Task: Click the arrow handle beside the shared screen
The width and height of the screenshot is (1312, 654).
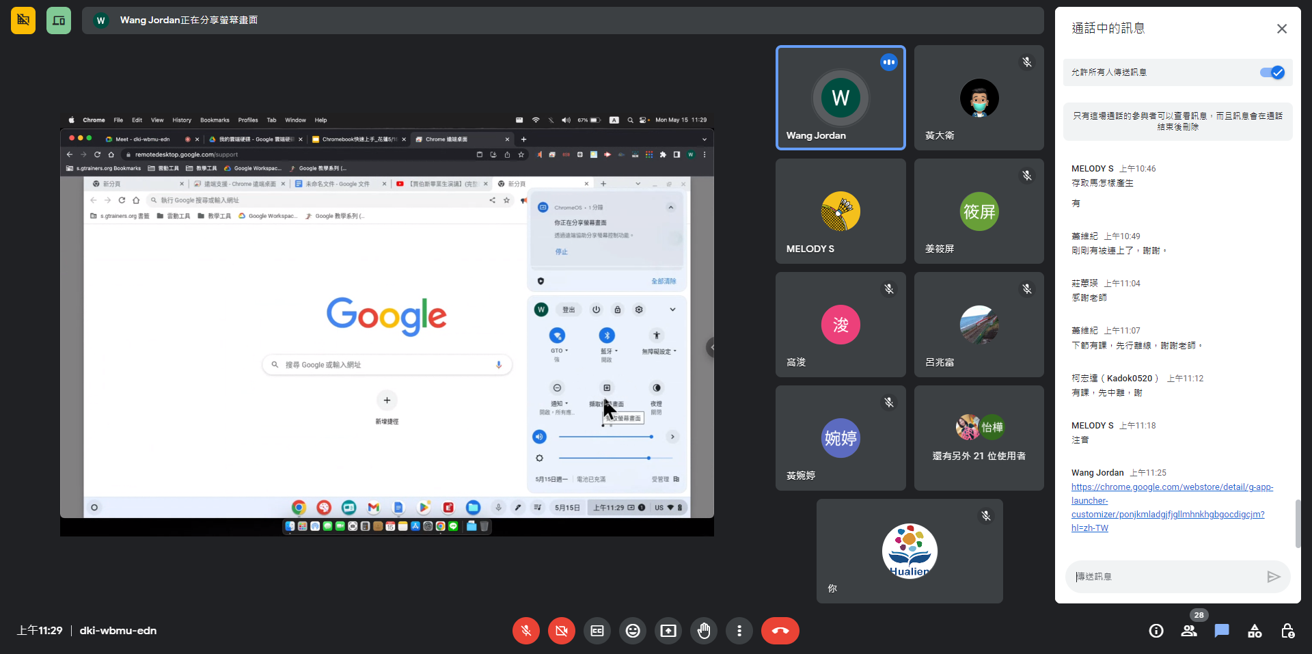Action: click(x=711, y=347)
